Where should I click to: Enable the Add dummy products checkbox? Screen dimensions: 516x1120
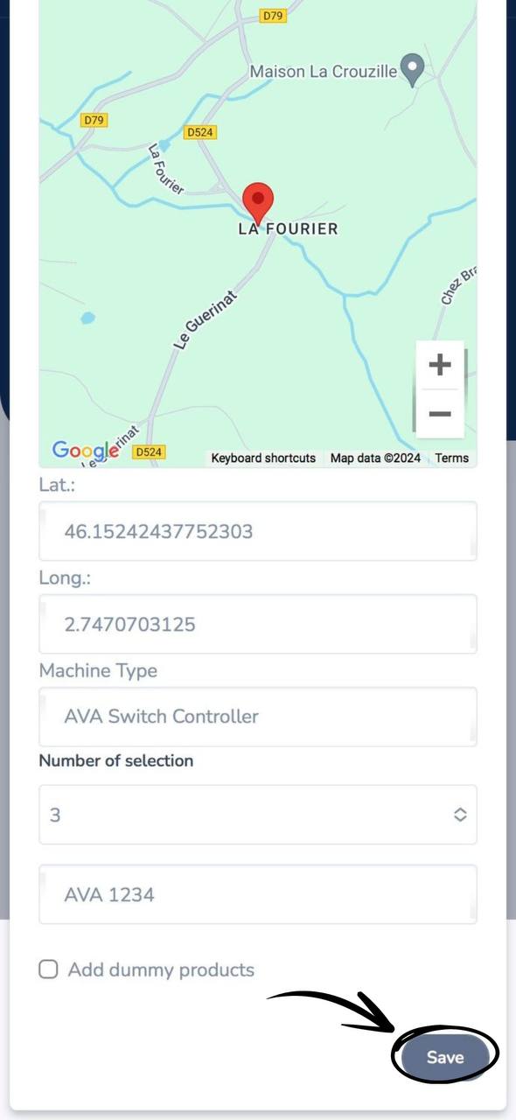49,969
